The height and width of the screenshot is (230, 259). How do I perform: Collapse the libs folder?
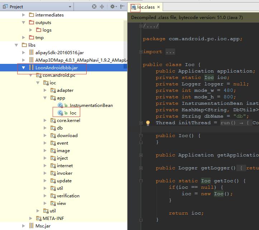[16, 45]
